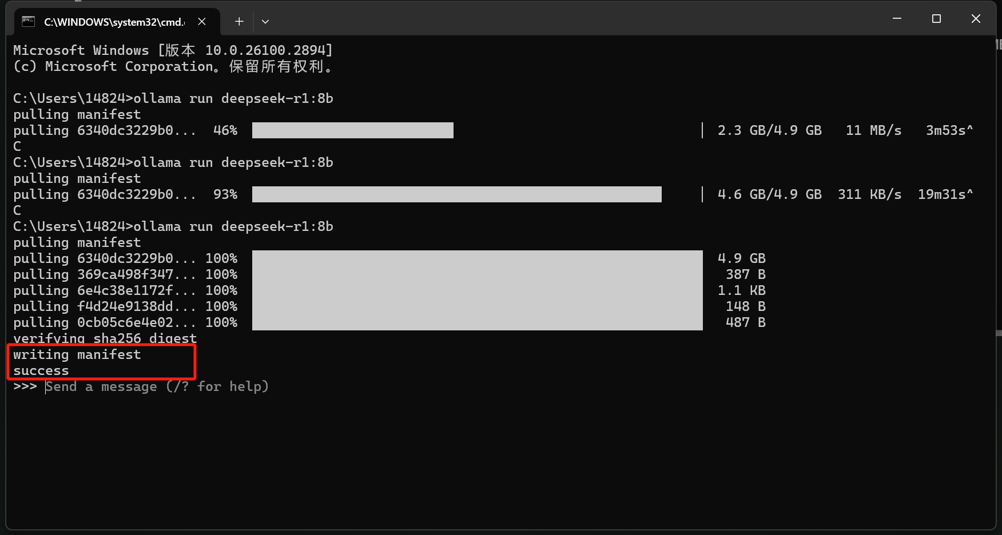Expand the new tab profile dropdown
The width and height of the screenshot is (1002, 535).
[x=265, y=22]
